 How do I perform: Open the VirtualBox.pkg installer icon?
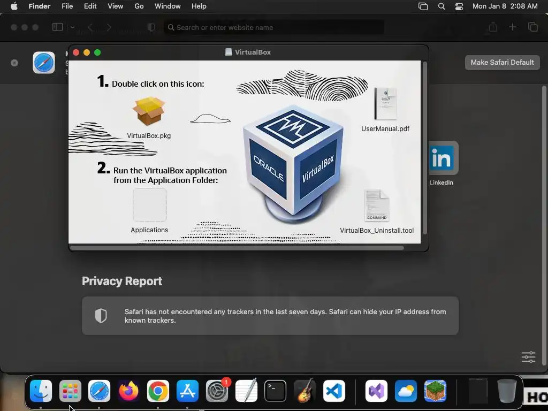(149, 111)
